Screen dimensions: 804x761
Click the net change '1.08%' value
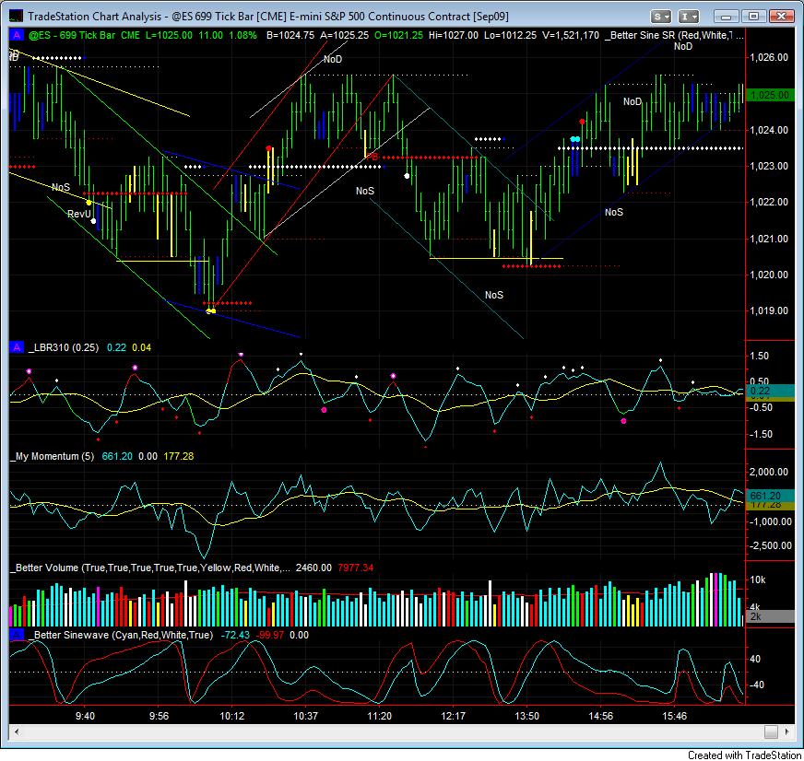tap(242, 35)
